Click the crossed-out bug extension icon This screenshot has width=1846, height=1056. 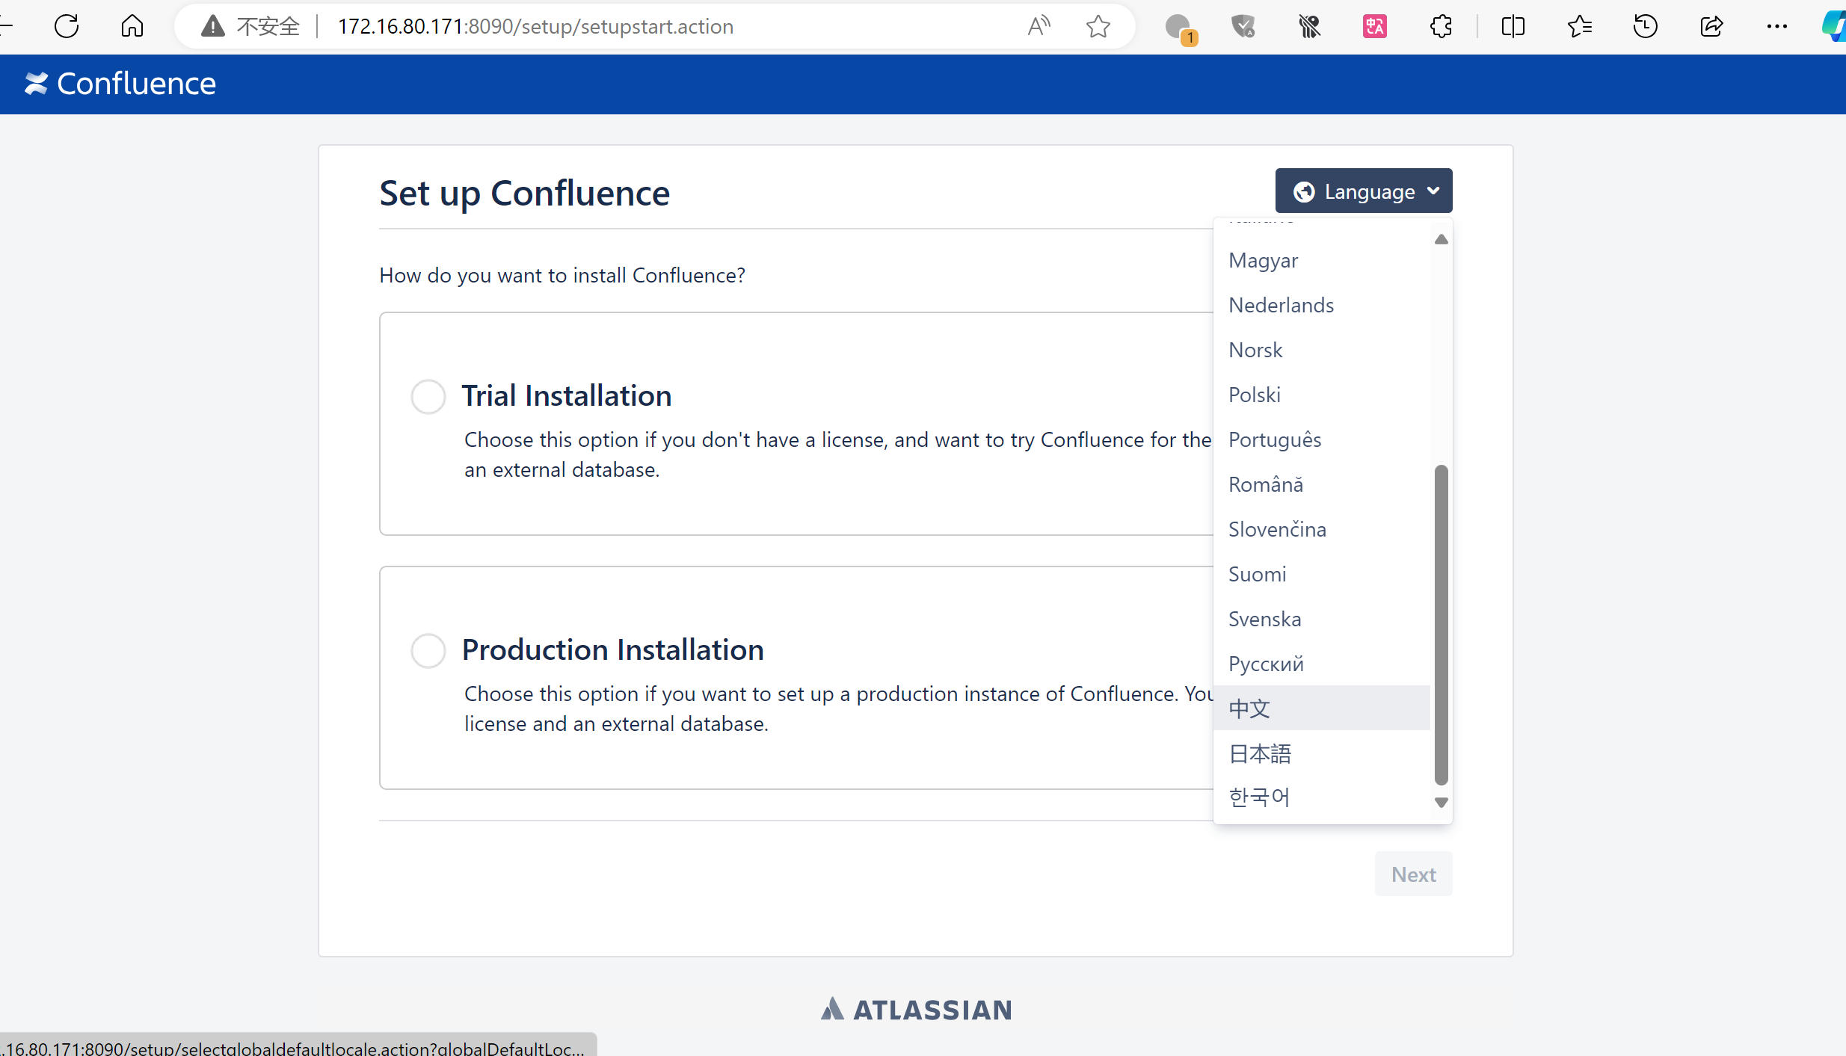(x=1309, y=27)
